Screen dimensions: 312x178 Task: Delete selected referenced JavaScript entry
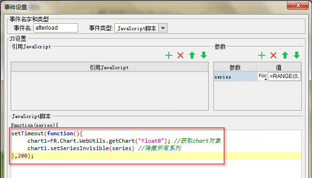click(180, 55)
